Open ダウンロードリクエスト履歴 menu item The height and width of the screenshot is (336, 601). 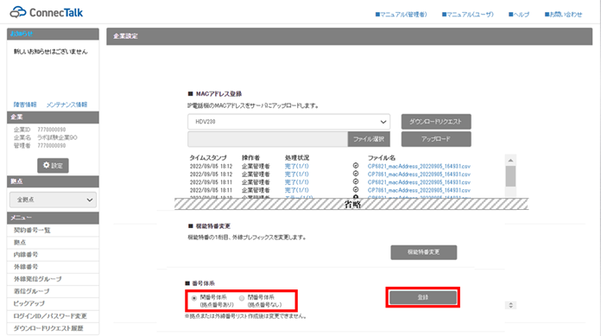click(x=53, y=328)
